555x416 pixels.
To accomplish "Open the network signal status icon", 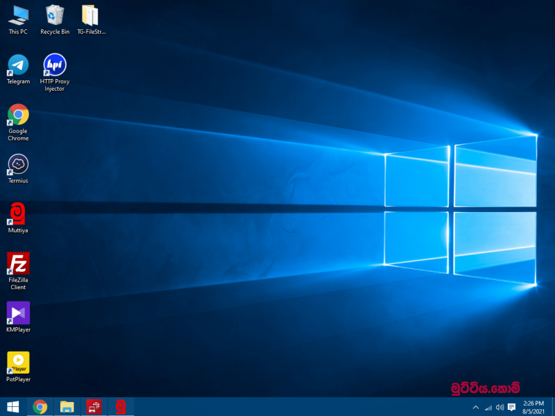I will pos(488,407).
